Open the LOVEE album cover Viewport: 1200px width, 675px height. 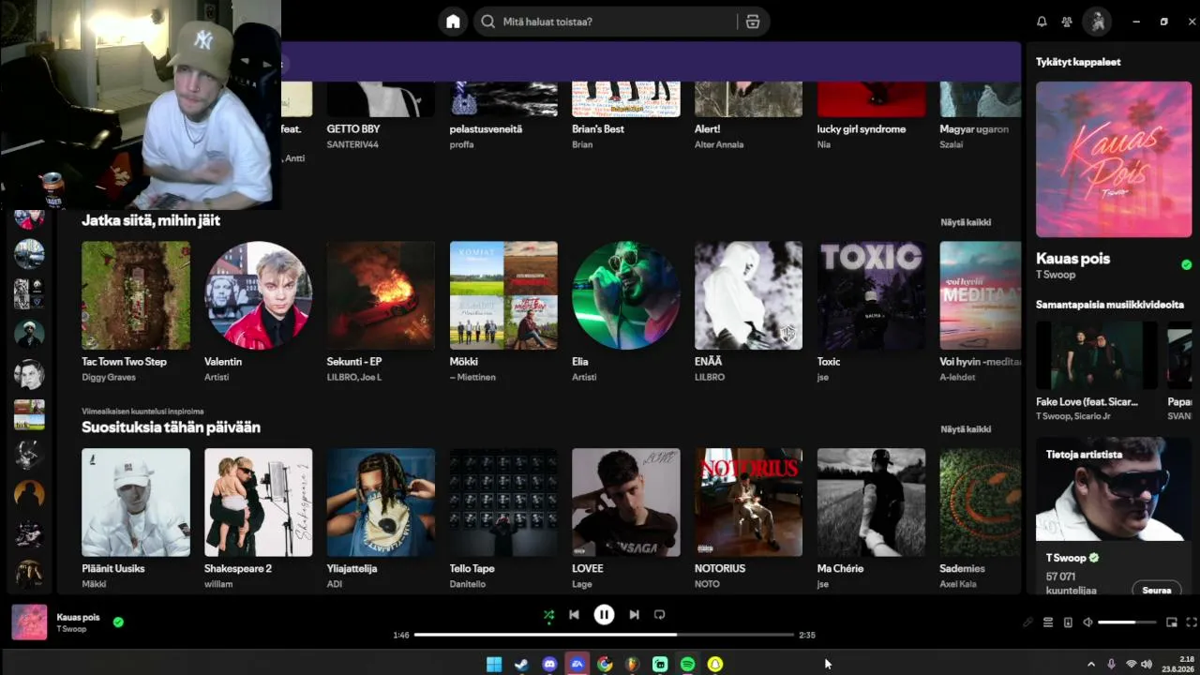[x=626, y=502]
